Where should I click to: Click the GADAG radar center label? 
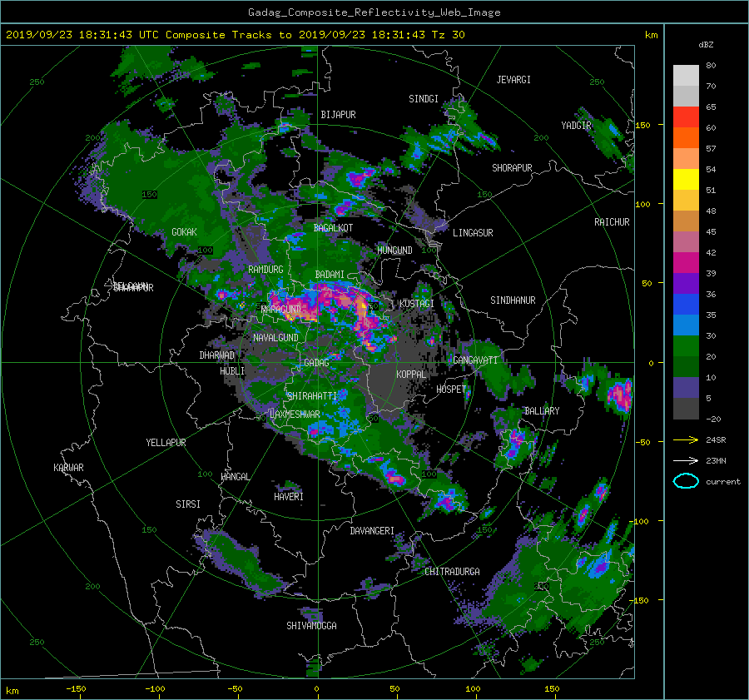pyautogui.click(x=316, y=363)
